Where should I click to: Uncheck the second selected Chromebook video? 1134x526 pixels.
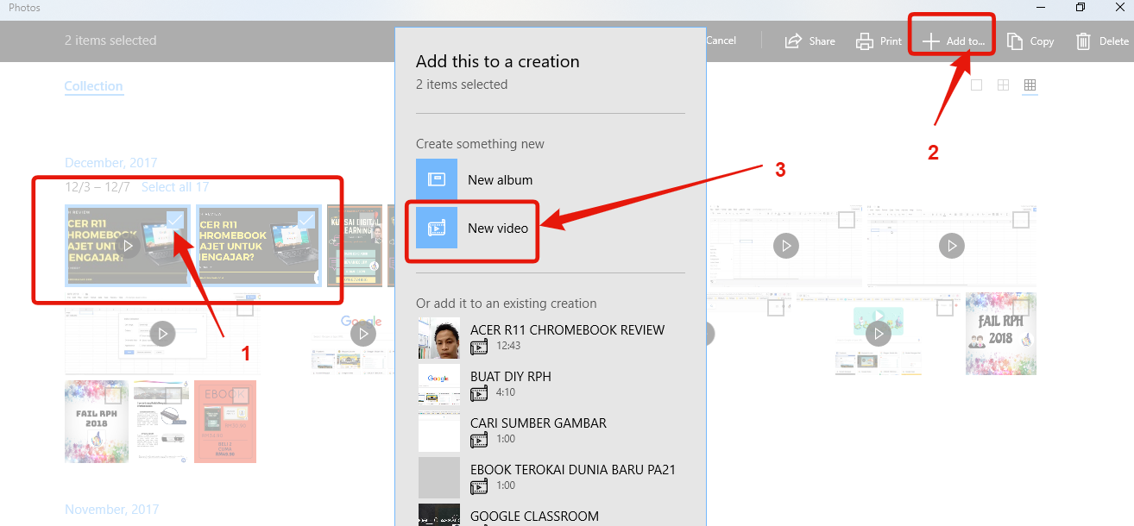[306, 220]
